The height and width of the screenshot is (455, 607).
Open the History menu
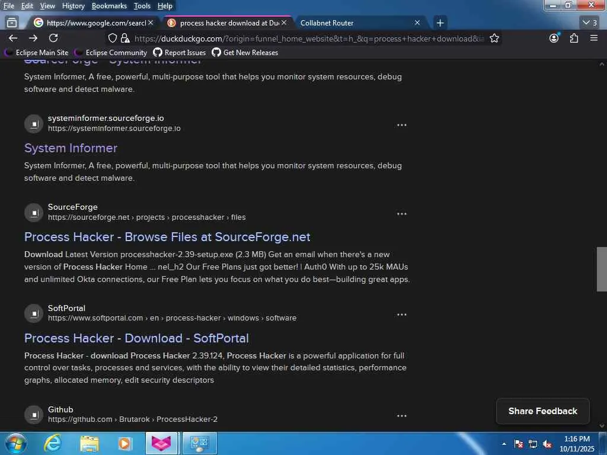(x=73, y=6)
